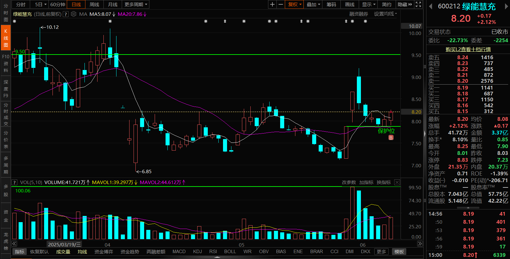
Task: Switch to 月线 period tab
Action: pyautogui.click(x=113, y=4)
